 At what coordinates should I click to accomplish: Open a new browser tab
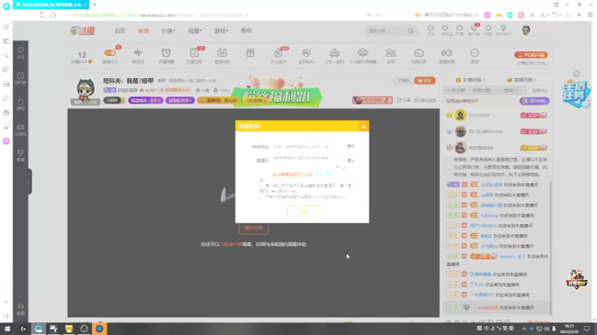pyautogui.click(x=95, y=4)
